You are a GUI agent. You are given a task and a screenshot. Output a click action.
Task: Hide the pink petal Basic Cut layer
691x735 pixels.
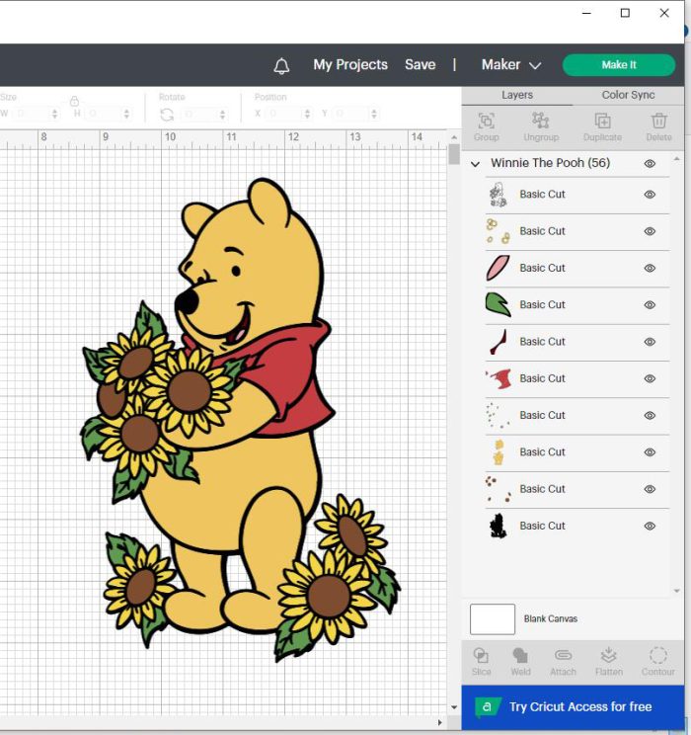click(650, 268)
